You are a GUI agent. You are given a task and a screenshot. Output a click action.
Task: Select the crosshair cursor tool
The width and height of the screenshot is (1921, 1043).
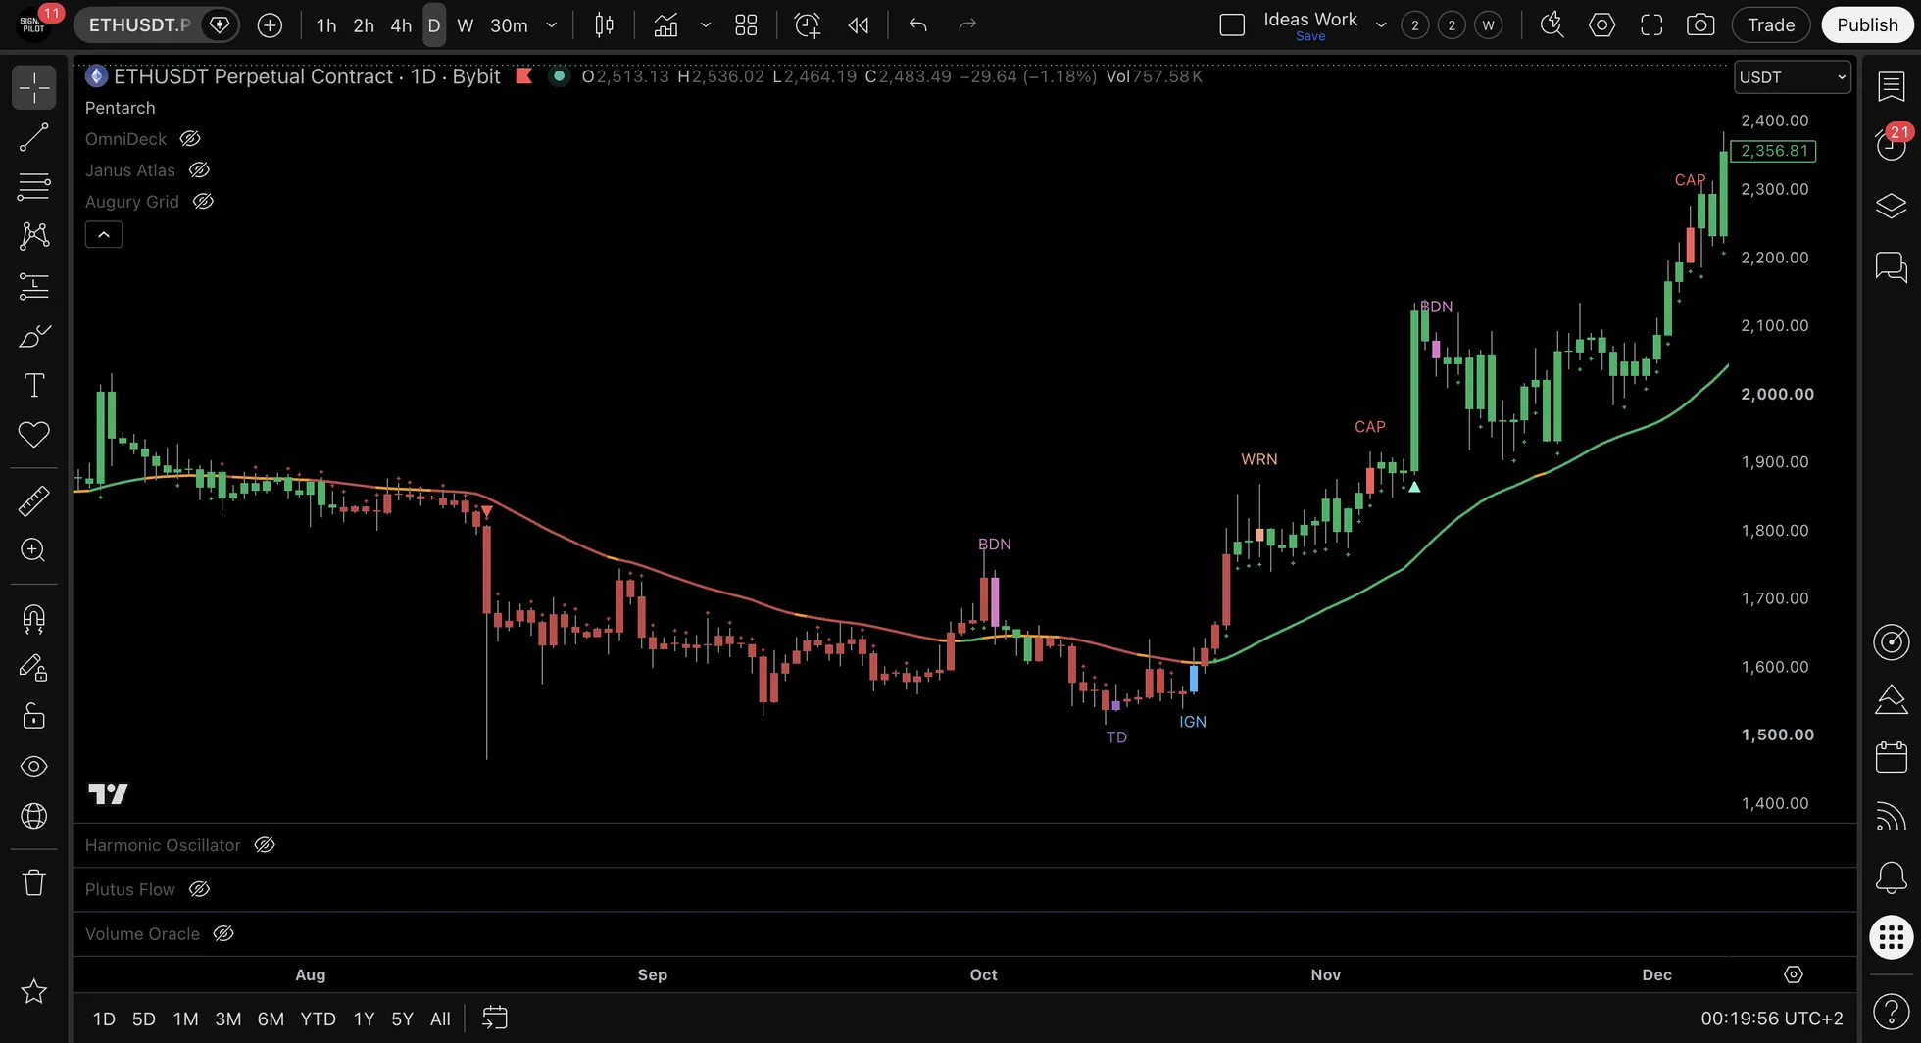(33, 88)
